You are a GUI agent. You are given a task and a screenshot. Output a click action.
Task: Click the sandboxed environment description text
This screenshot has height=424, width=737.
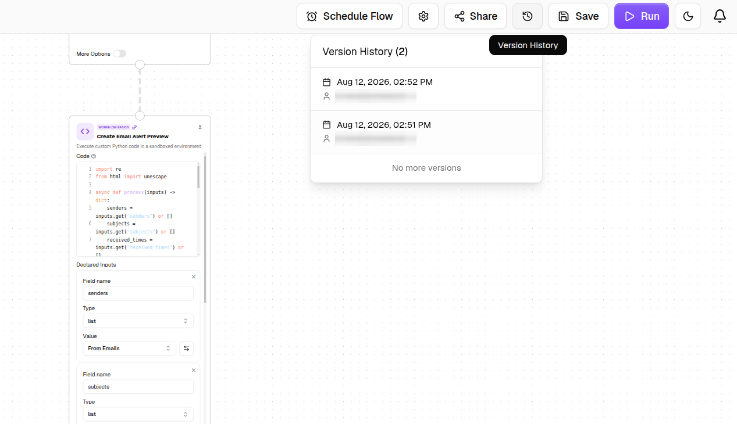click(x=138, y=146)
